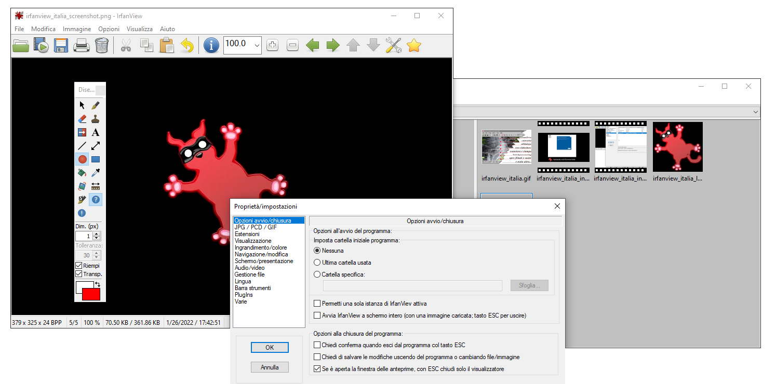Click the slideshow play icon in toolbar
This screenshot has height=384, width=776.
(41, 46)
